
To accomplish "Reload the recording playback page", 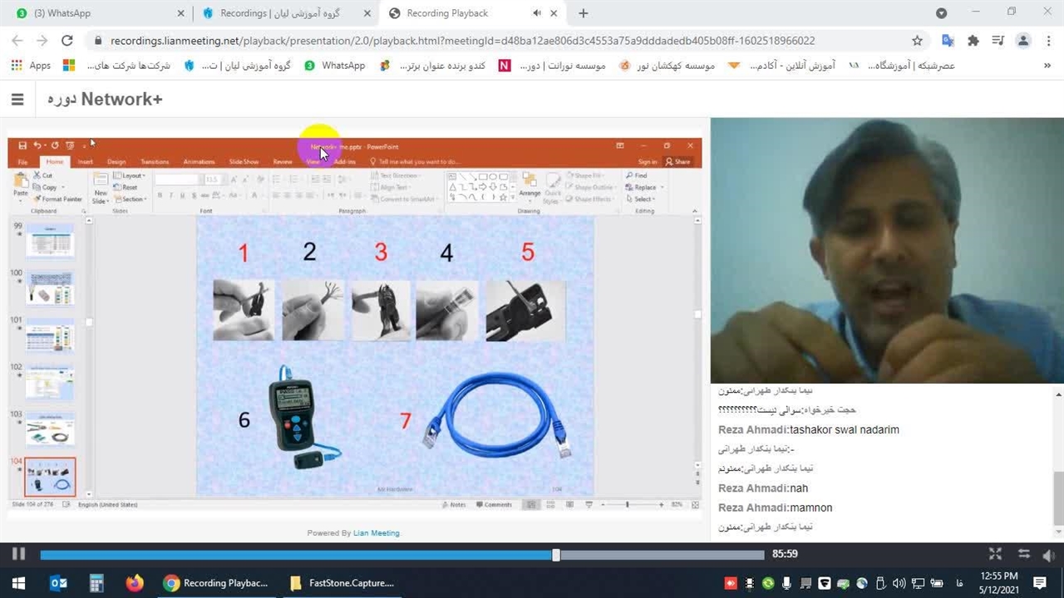I will pos(67,41).
